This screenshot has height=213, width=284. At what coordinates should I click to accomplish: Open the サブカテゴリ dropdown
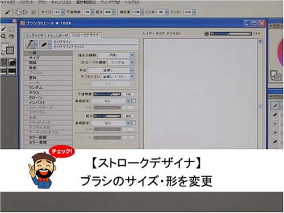pyautogui.click(x=118, y=77)
